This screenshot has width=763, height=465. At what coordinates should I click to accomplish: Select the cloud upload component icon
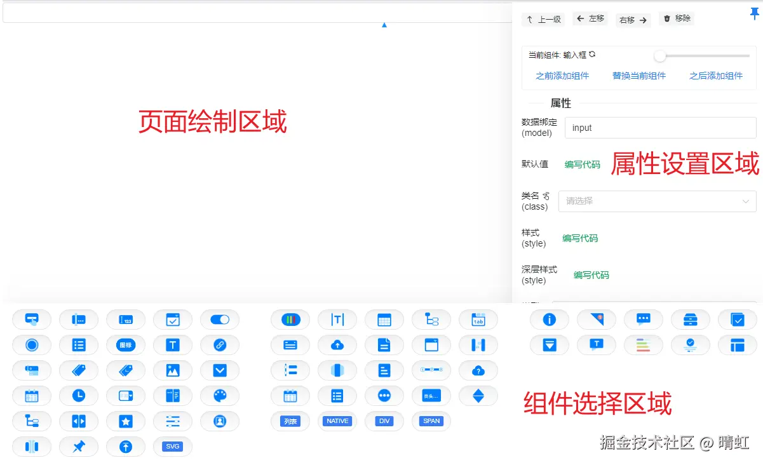(337, 345)
